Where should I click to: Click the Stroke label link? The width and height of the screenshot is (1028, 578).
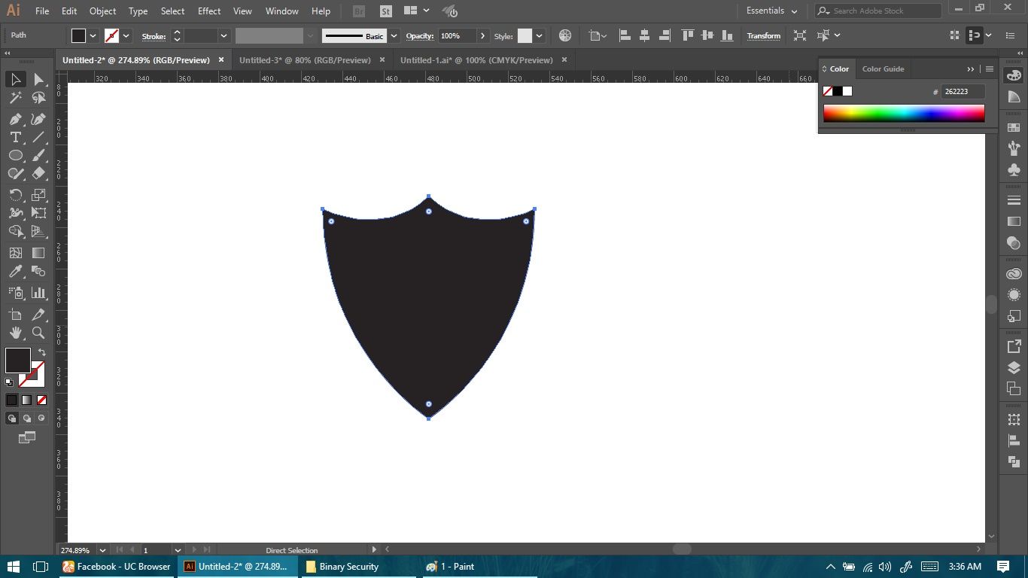click(154, 35)
